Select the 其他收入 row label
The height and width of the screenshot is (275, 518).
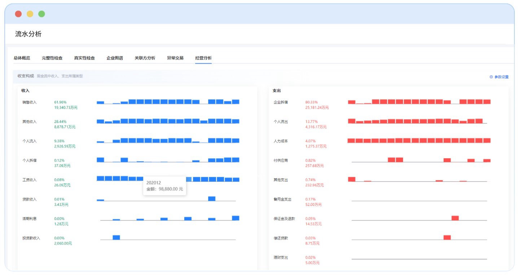click(x=30, y=122)
